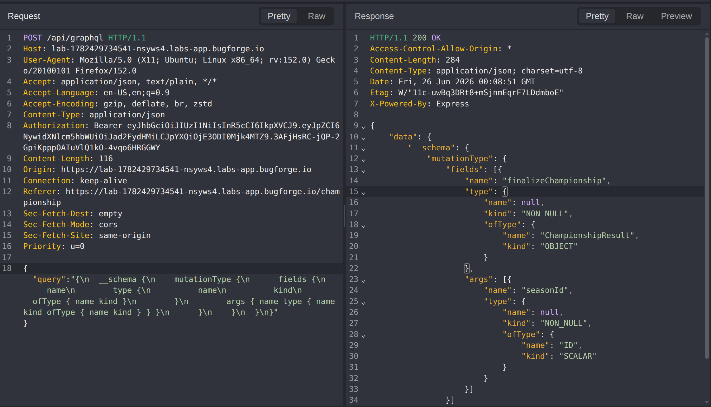Click the "seasonId" argument name
The width and height of the screenshot is (711, 407).
pos(545,290)
